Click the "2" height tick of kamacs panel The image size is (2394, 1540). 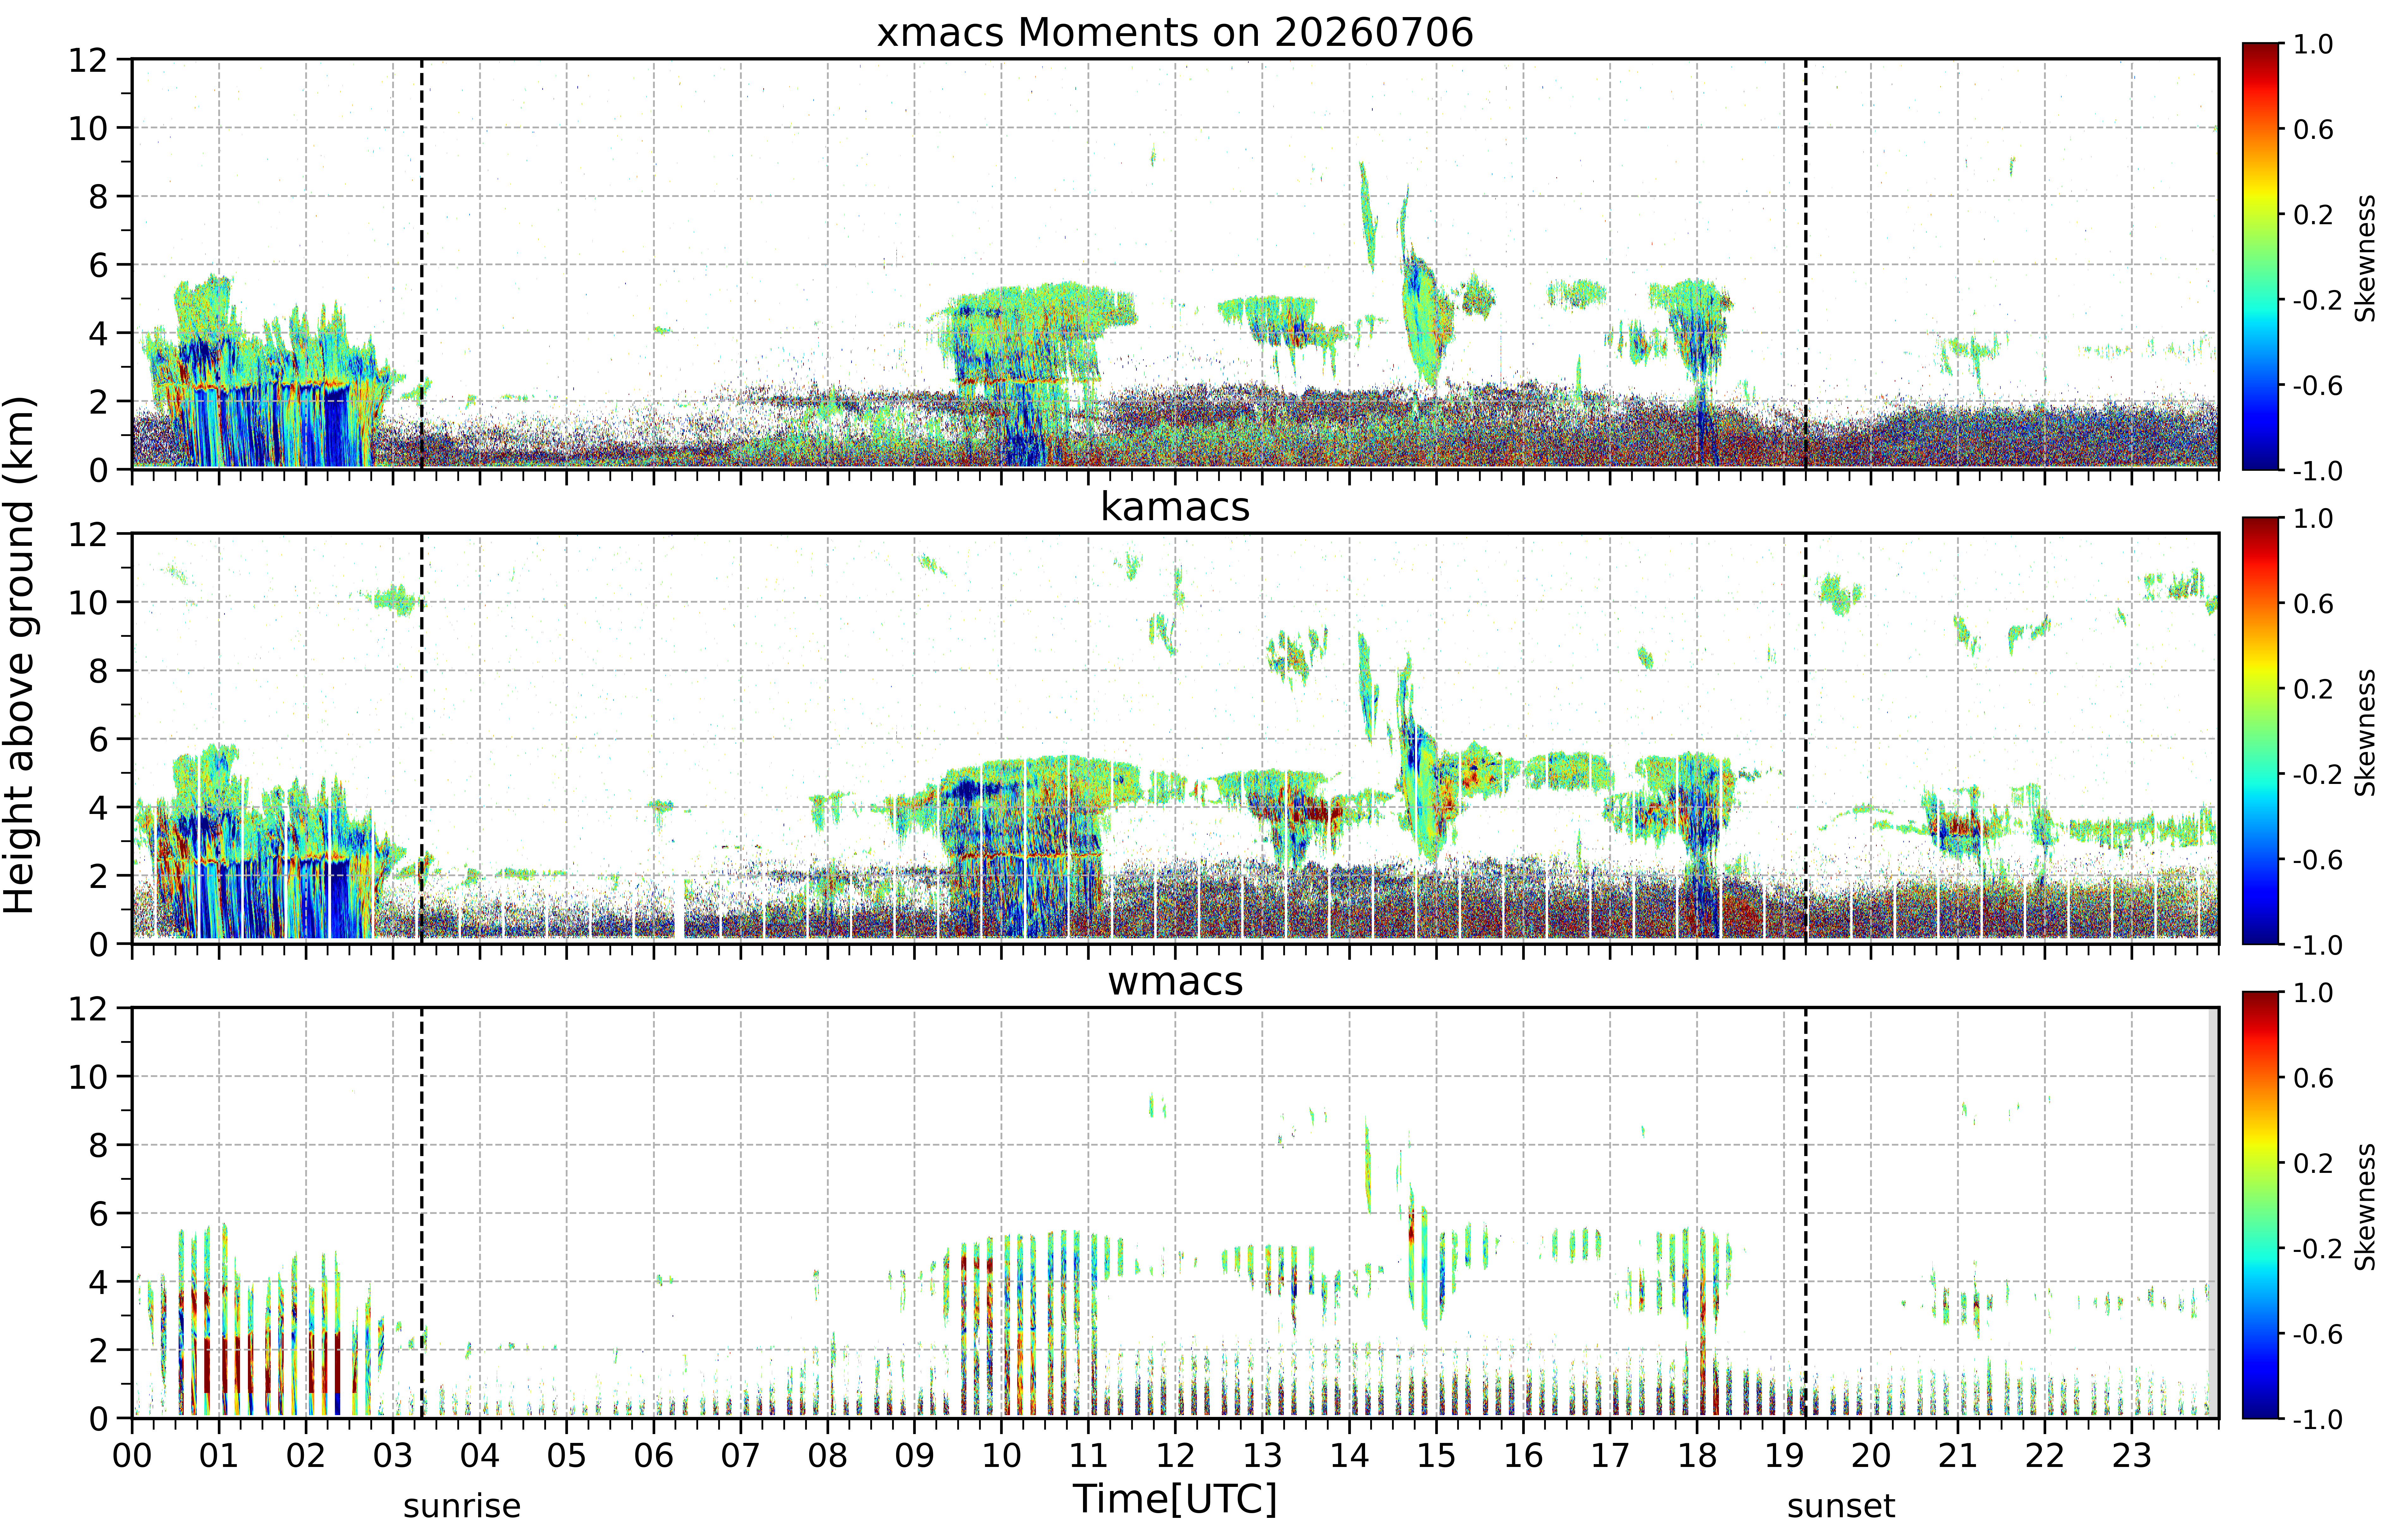coord(98,876)
